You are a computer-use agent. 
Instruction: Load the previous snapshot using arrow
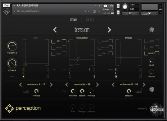pyautogui.click(x=85, y=11)
